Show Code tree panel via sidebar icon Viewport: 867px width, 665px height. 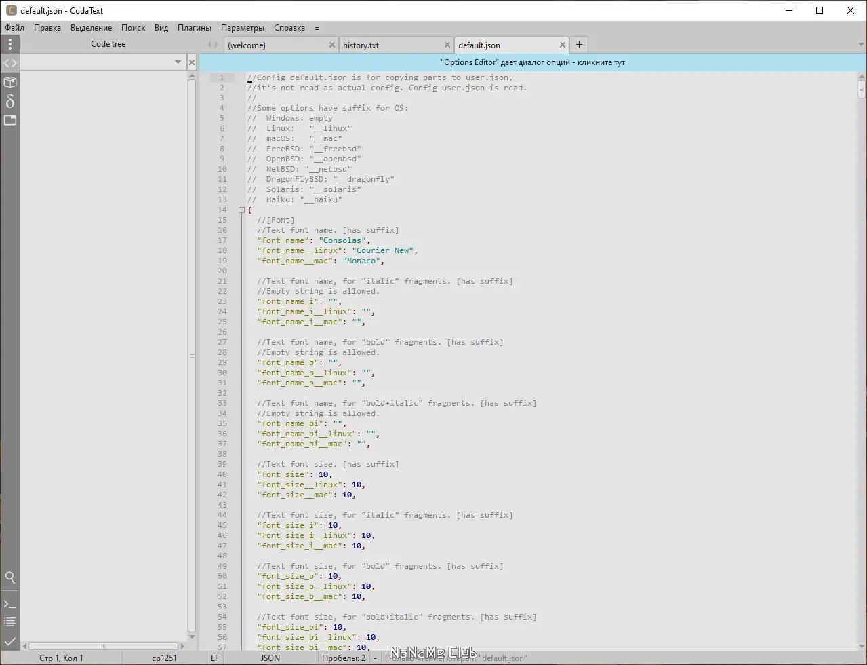point(9,63)
